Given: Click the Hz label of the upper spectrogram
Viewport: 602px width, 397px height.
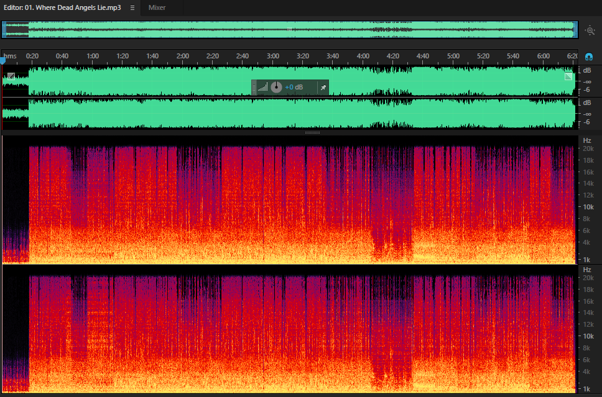Looking at the screenshot, I should tap(587, 140).
